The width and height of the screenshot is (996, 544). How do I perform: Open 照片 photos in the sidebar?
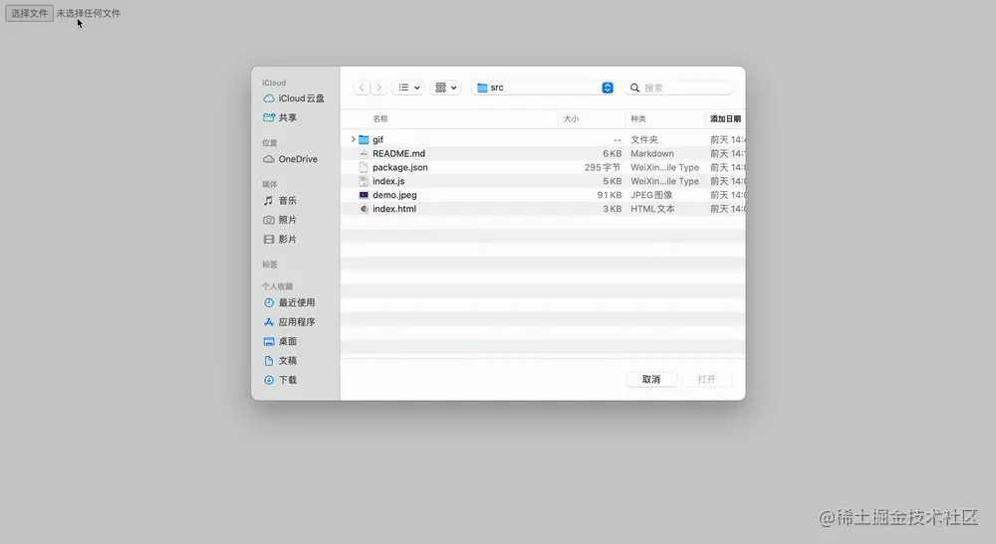(280, 220)
